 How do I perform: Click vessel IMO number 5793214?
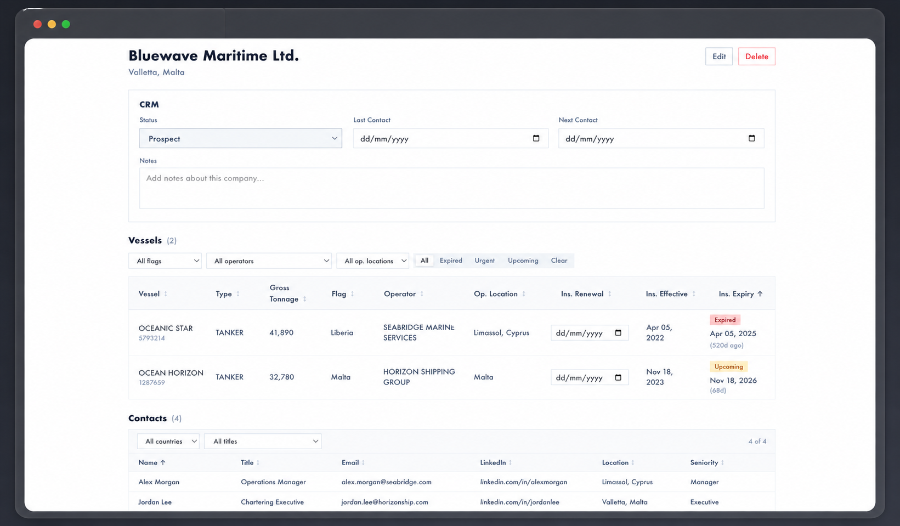(152, 338)
